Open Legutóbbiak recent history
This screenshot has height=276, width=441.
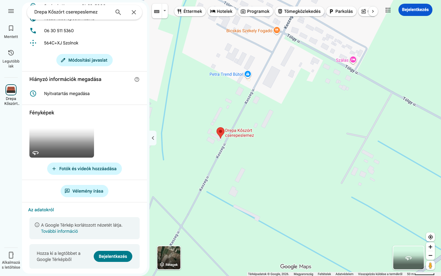tap(11, 59)
